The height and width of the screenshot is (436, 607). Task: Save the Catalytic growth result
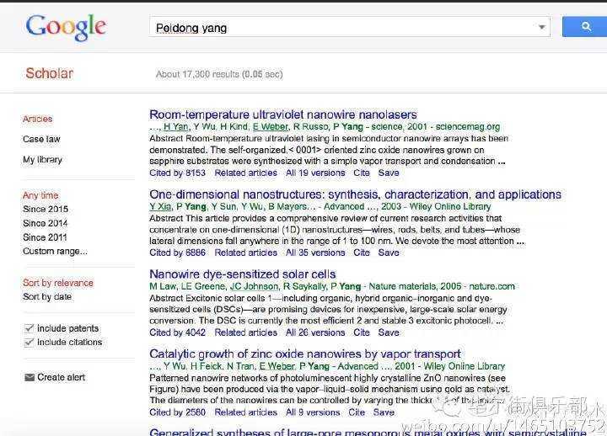point(384,412)
